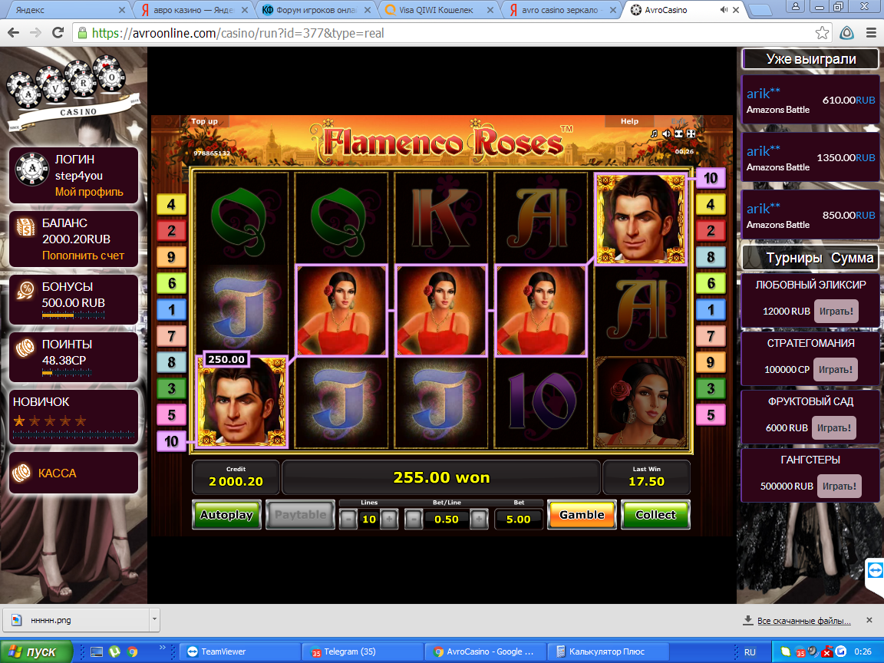Mute the AvroCasino tab audio icon

724,10
